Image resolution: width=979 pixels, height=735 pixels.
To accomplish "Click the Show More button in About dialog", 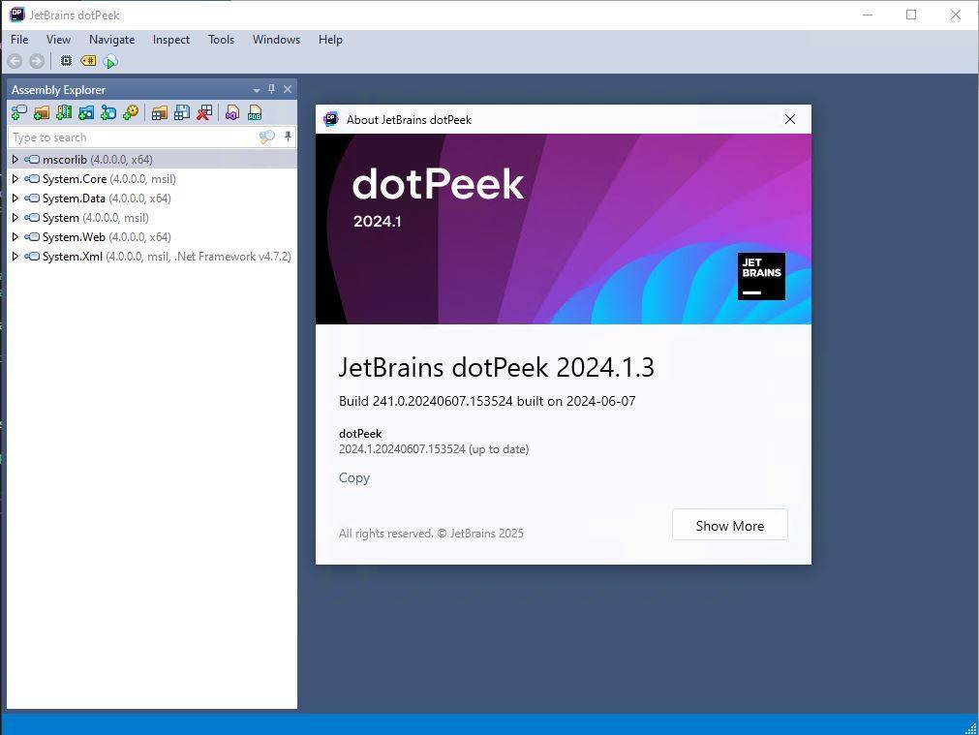I will click(730, 525).
